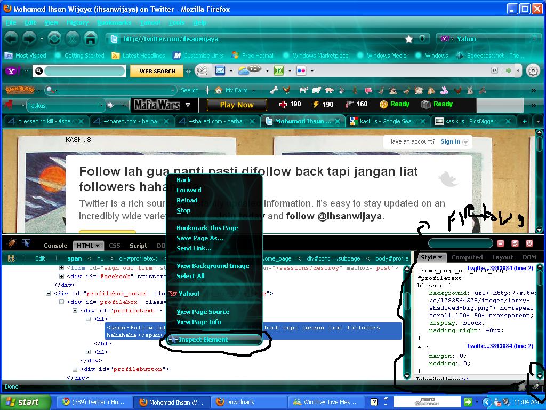Open the Sign in dropdown arrow

pos(465,142)
